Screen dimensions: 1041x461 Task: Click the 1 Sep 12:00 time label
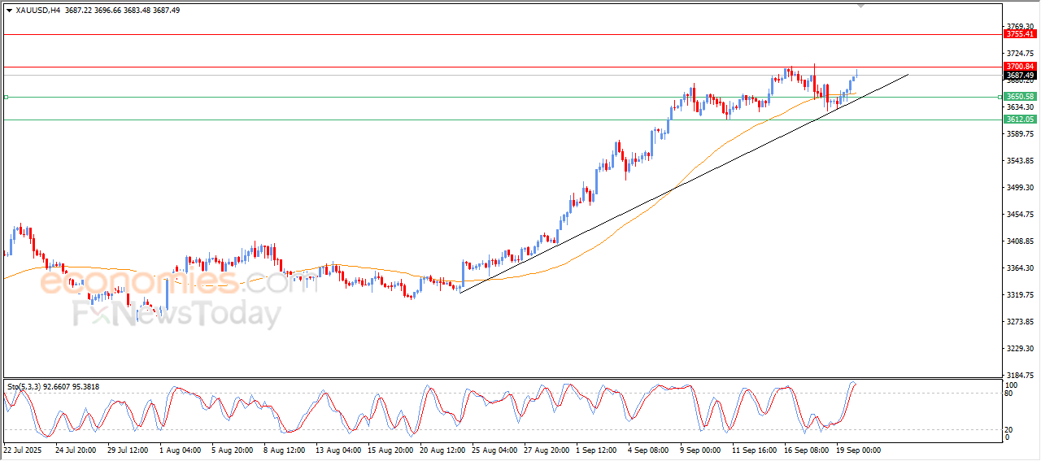pyautogui.click(x=596, y=450)
